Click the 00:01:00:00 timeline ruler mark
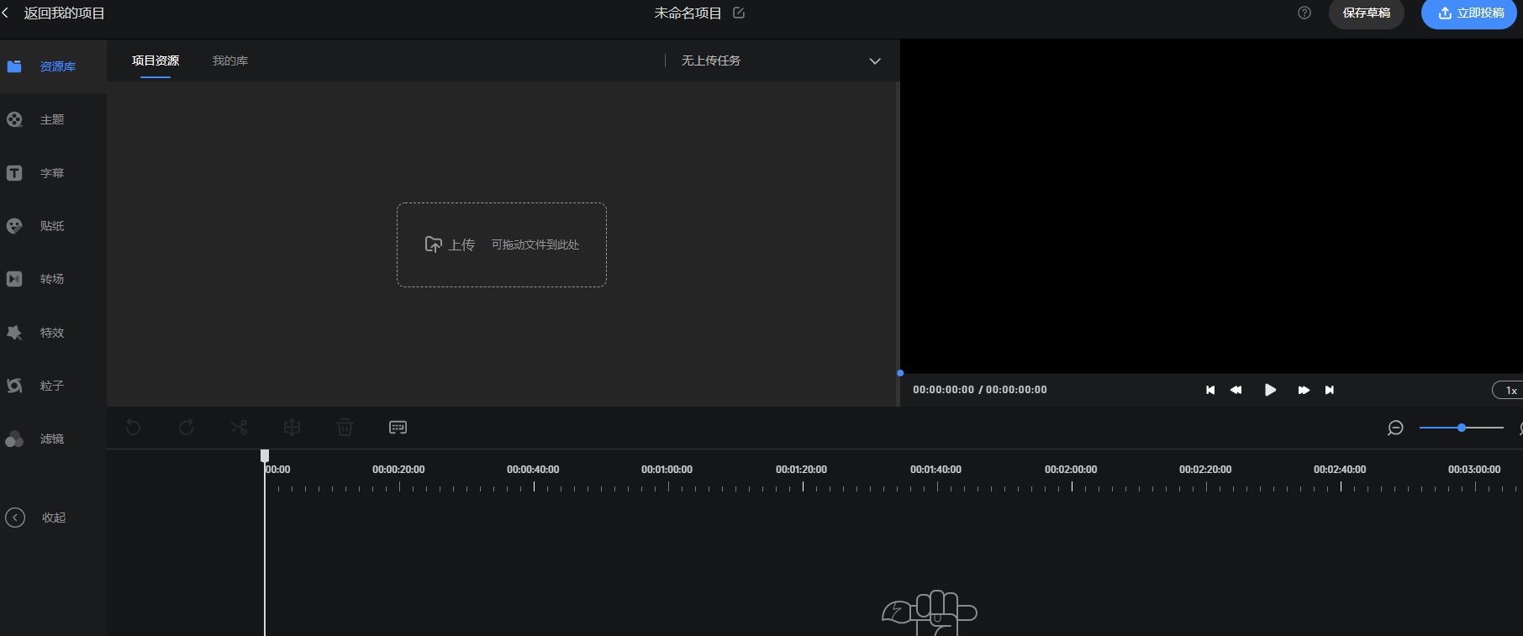The height and width of the screenshot is (636, 1523). tap(667, 470)
